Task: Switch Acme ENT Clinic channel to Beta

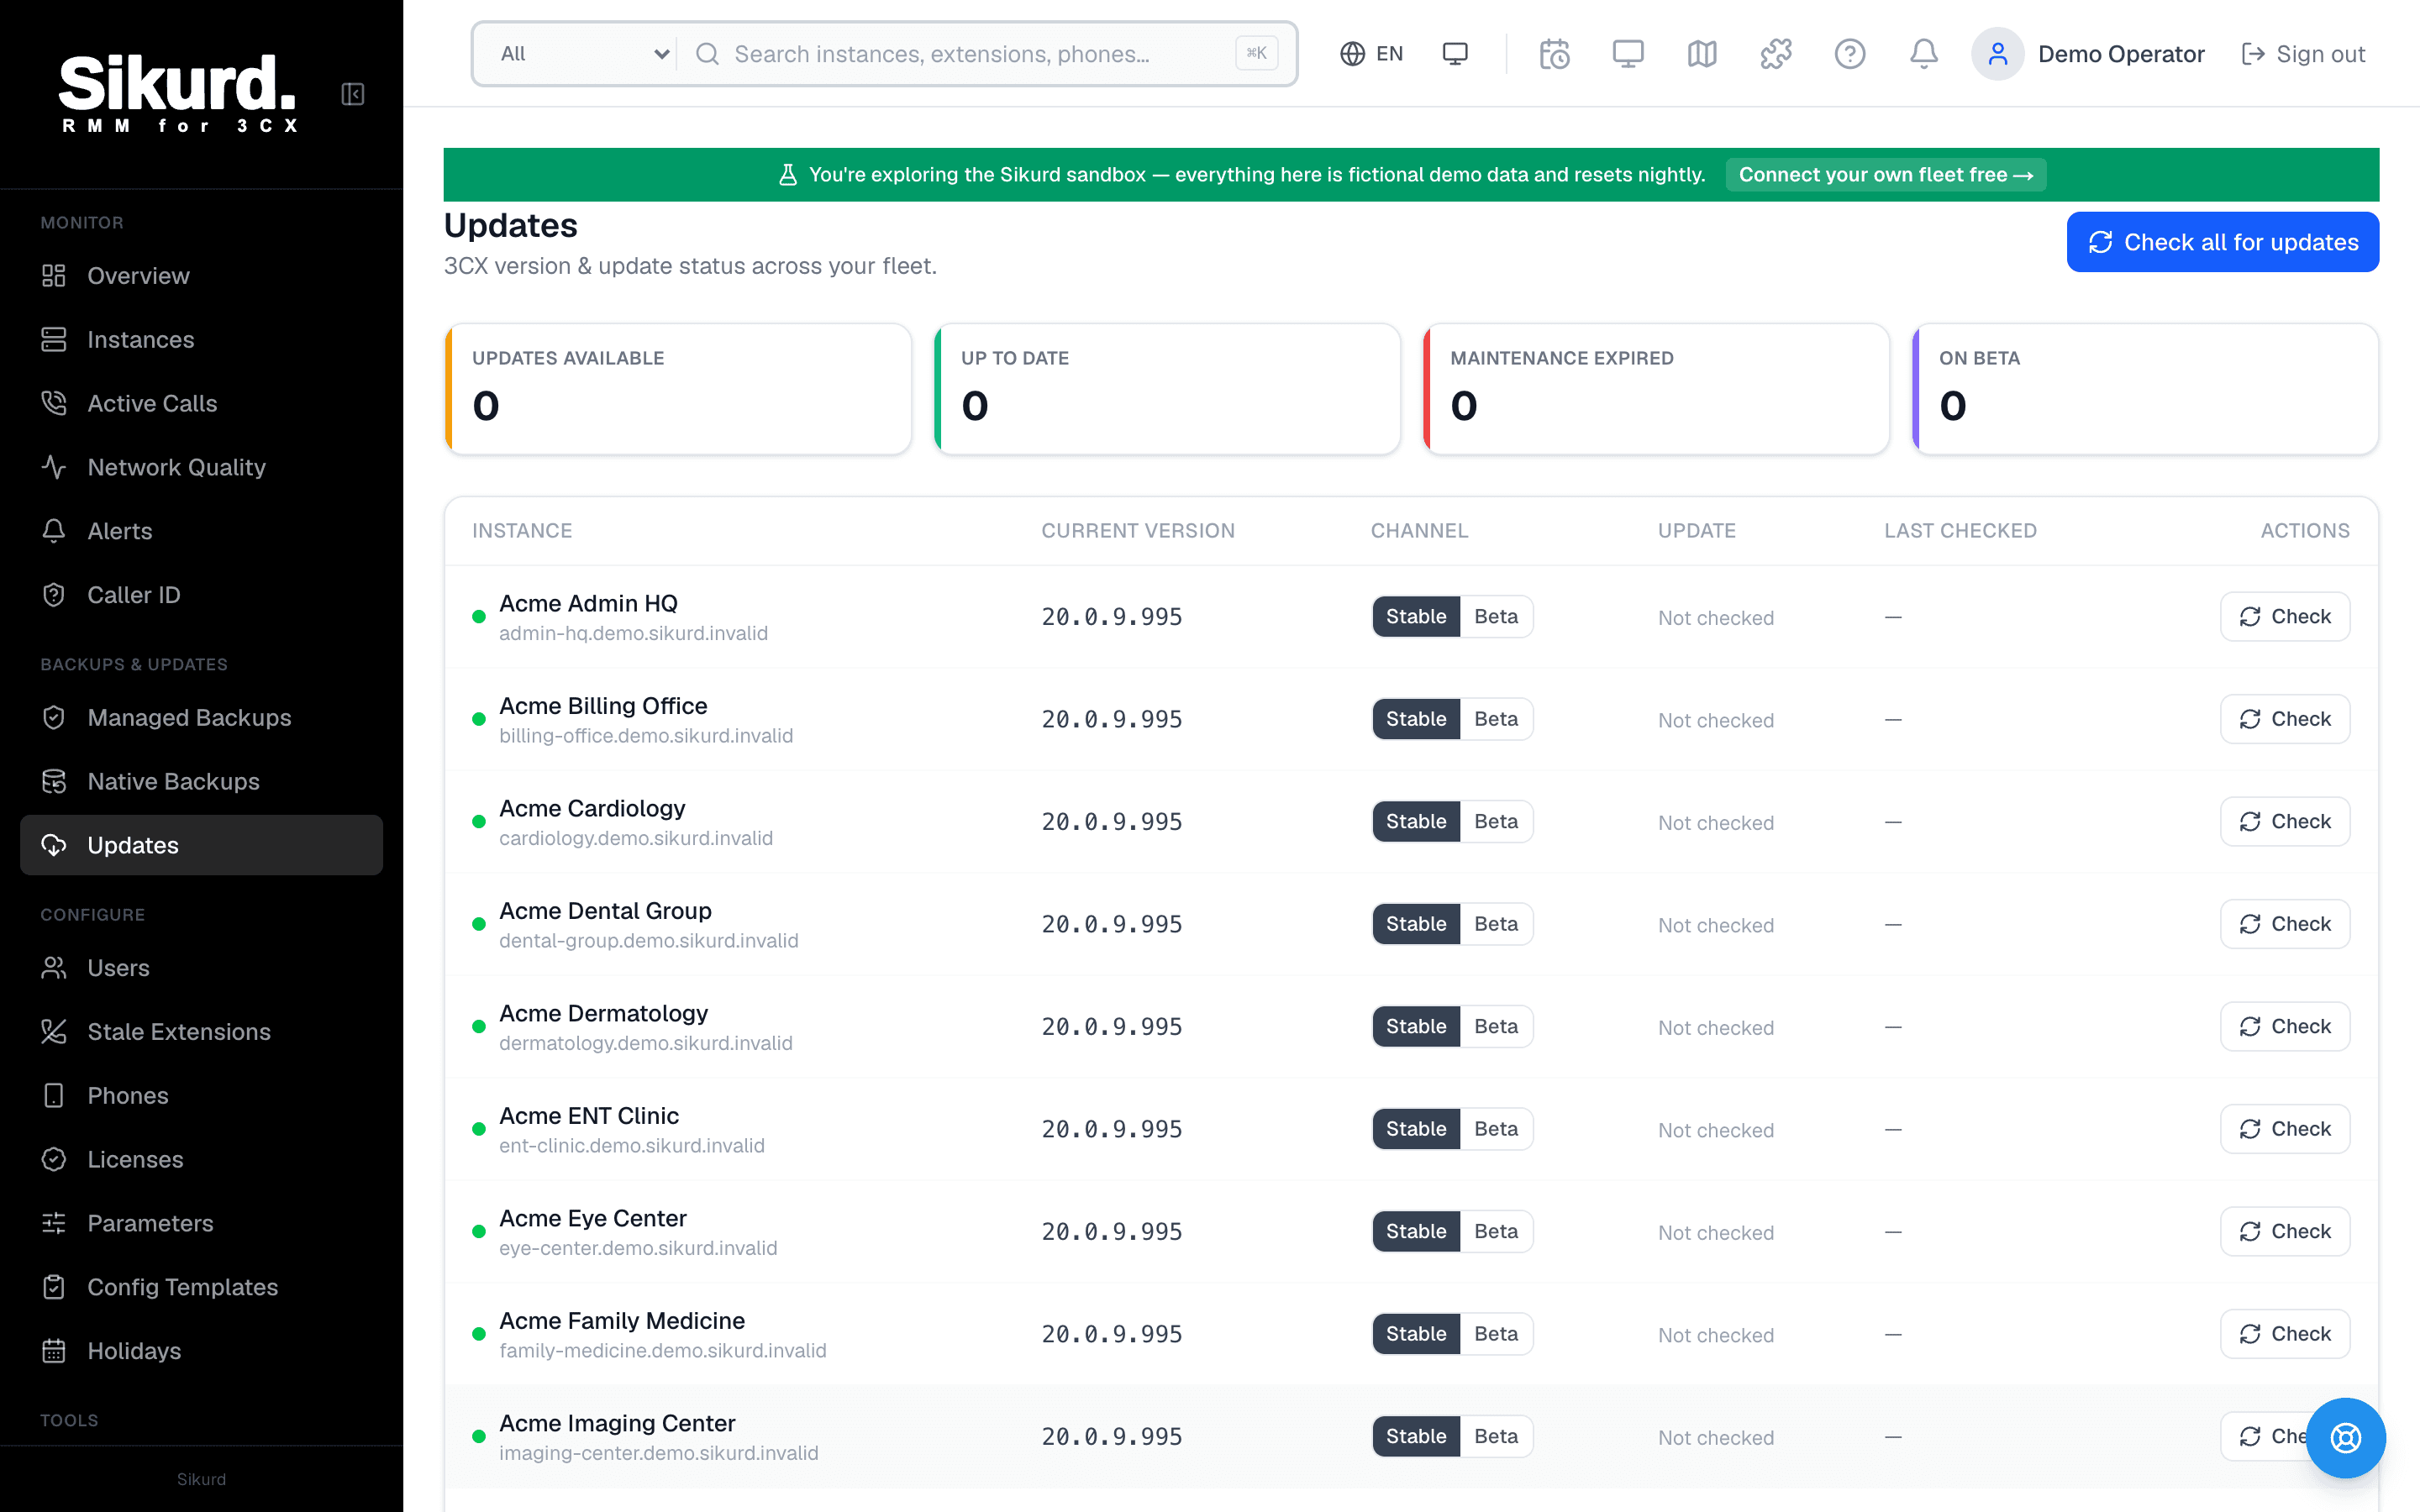Action: [x=1496, y=1129]
